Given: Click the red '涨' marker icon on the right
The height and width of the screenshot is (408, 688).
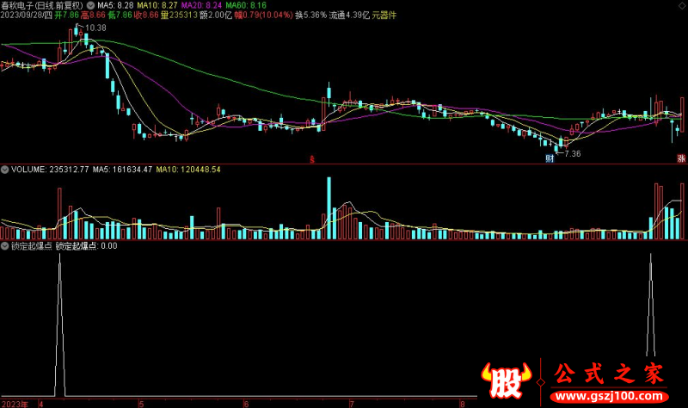Looking at the screenshot, I should 681,158.
